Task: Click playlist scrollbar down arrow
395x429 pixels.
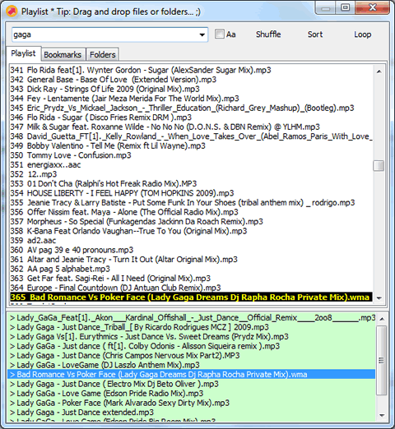Action: 379,298
